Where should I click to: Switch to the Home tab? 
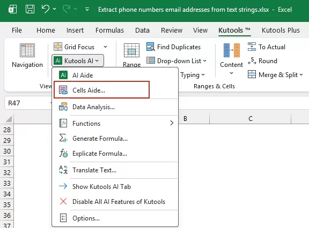(x=46, y=31)
